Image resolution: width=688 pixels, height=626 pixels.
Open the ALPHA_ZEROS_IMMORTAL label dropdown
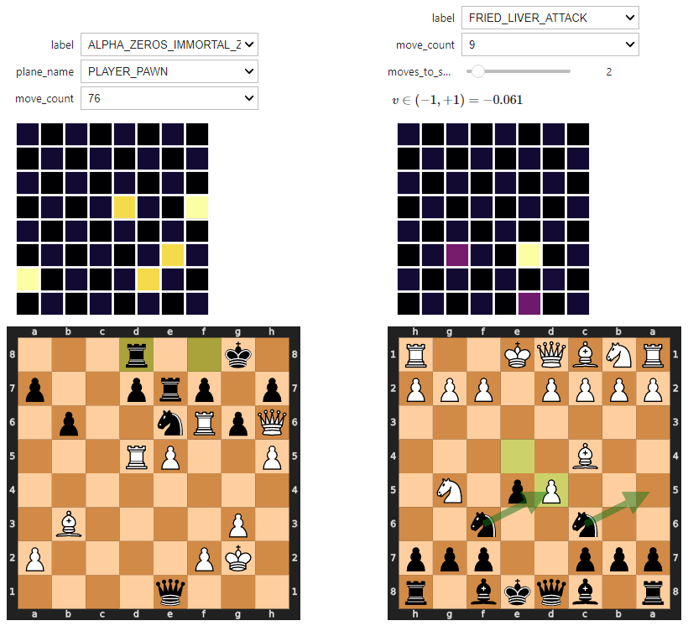(169, 44)
